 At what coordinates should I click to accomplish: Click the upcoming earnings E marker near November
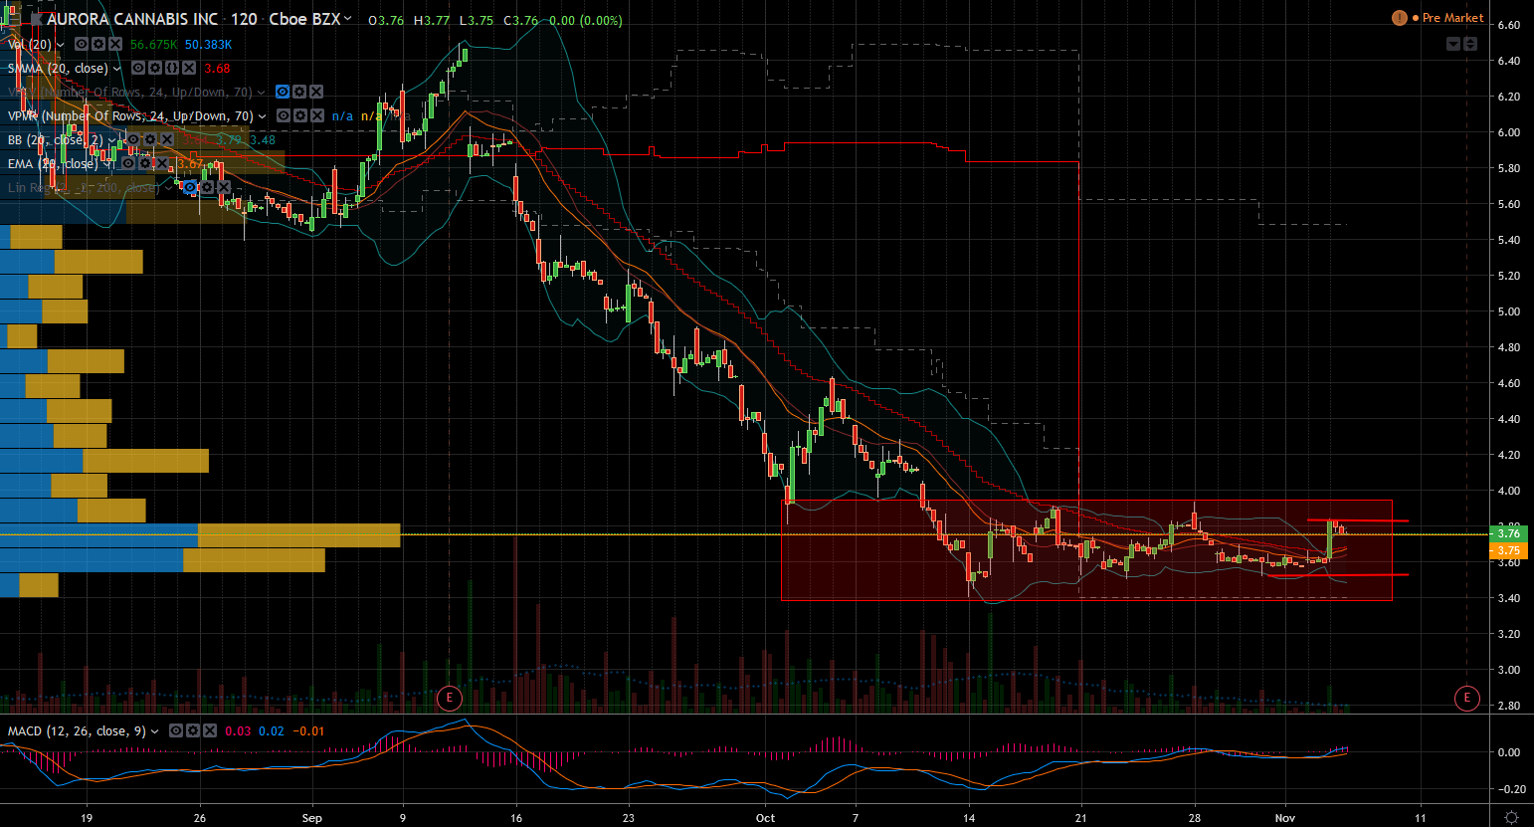pos(1466,698)
